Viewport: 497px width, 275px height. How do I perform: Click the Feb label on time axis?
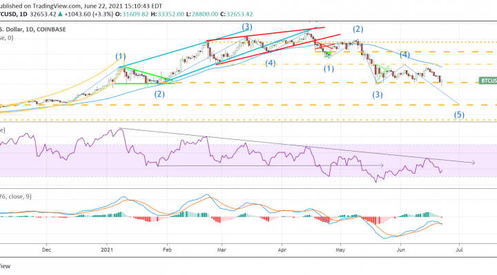point(167,249)
